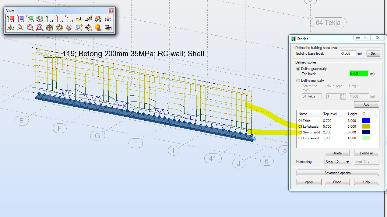Activate the Pan hand tool
Screen dimensions: 387x217
[x=89, y=27]
